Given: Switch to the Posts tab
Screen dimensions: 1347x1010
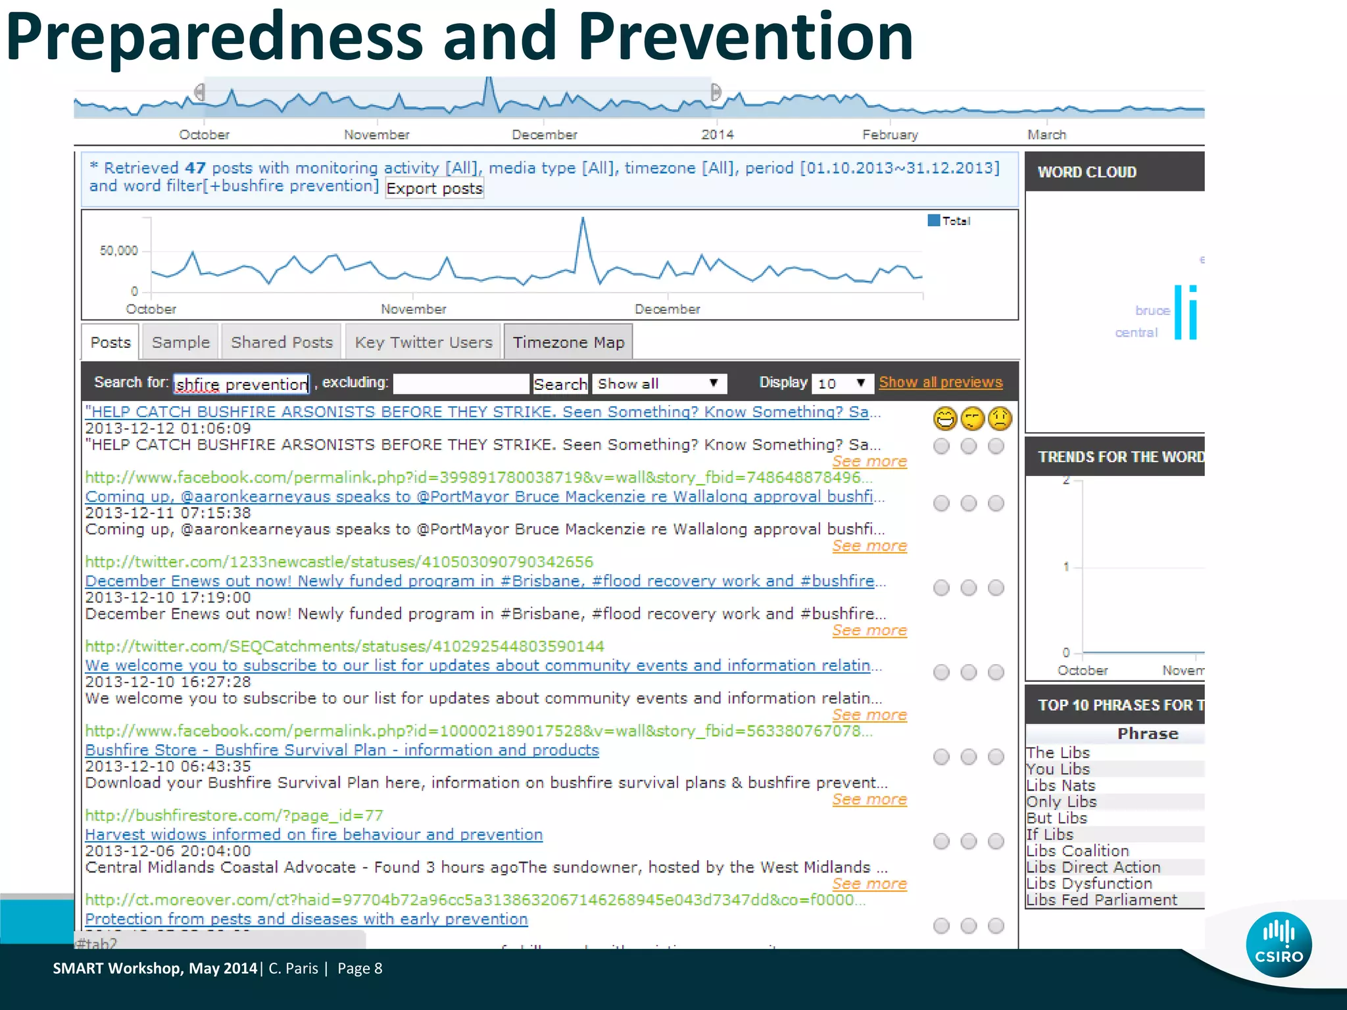Looking at the screenshot, I should 110,342.
